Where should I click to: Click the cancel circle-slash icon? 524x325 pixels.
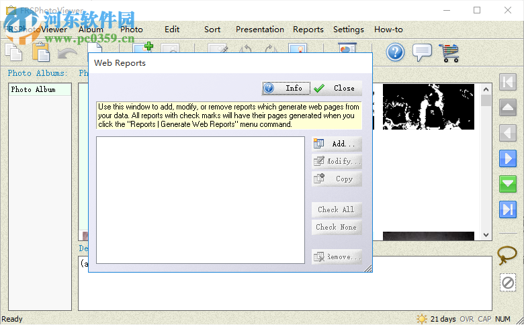pyautogui.click(x=508, y=283)
